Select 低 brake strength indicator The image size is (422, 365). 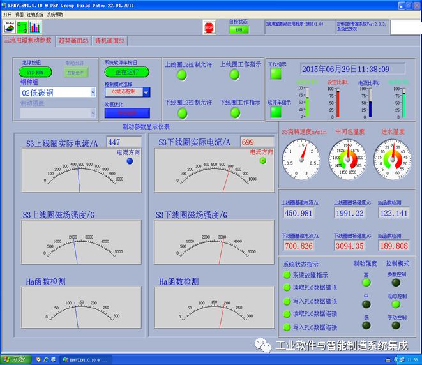click(366, 325)
